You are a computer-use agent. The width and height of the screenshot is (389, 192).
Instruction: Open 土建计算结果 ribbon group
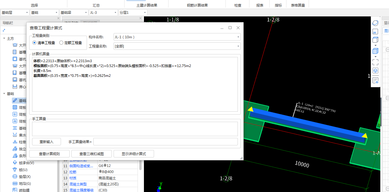147,5
